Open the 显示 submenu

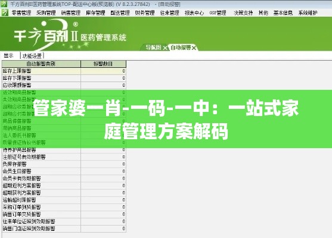pyautogui.click(x=9, y=55)
